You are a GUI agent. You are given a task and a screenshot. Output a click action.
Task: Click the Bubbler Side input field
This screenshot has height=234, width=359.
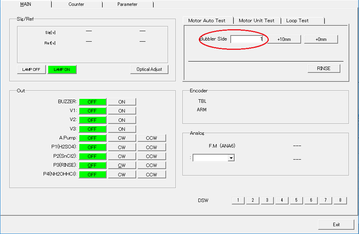click(247, 39)
